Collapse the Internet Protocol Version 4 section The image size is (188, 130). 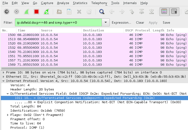pyautogui.click(x=3, y=81)
